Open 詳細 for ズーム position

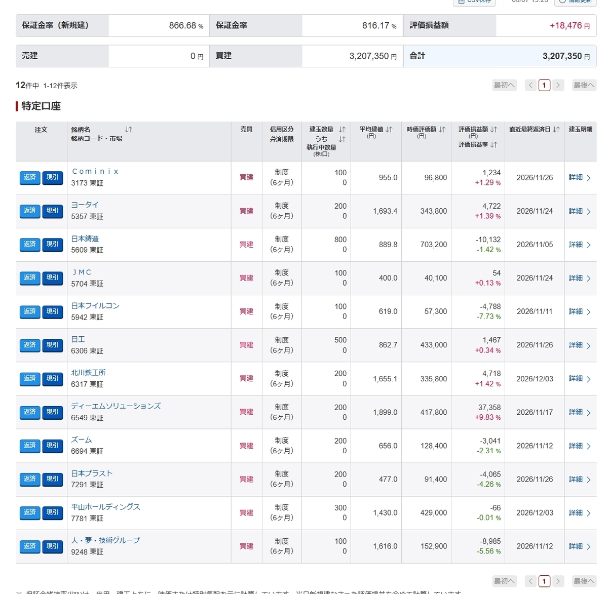coord(580,446)
